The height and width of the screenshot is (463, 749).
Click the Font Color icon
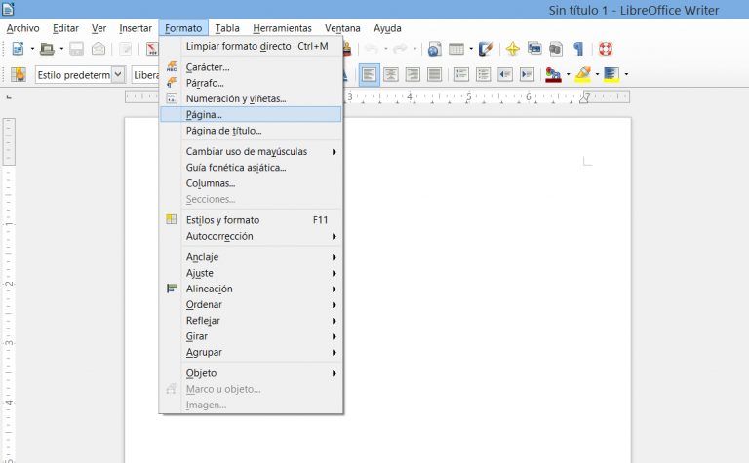point(553,74)
